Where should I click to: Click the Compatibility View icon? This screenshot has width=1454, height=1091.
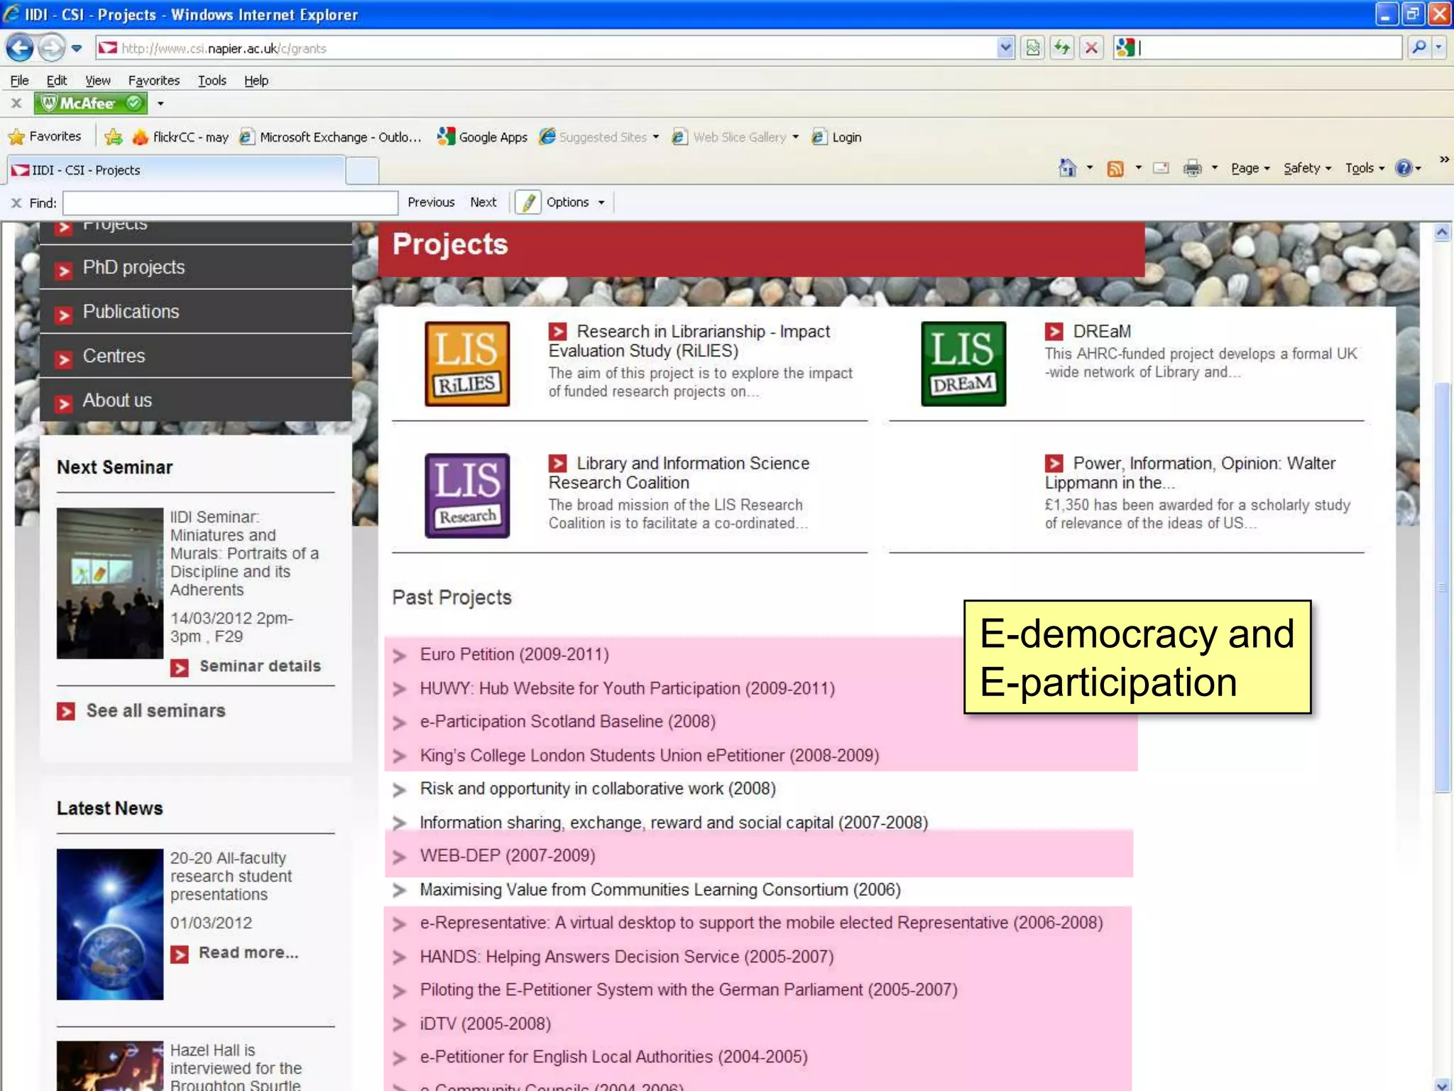1033,48
